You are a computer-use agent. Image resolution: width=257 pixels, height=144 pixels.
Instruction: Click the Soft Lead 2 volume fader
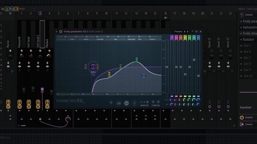click(x=42, y=90)
